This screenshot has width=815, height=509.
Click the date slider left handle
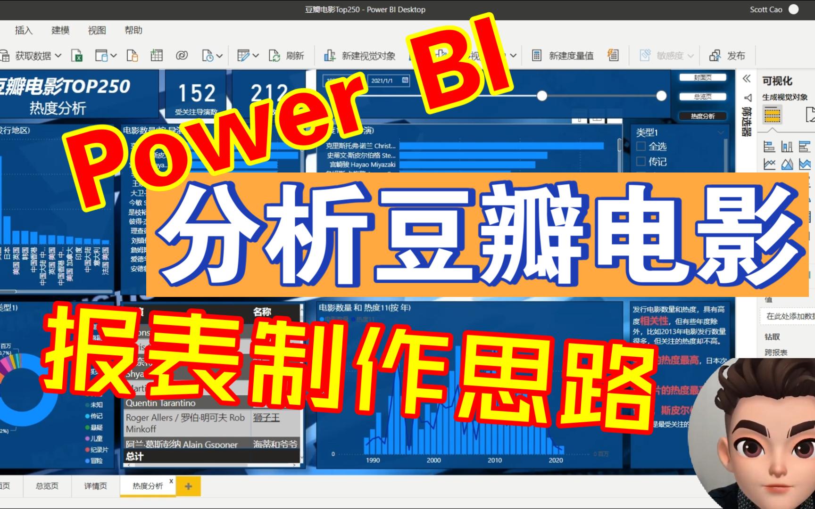click(542, 96)
